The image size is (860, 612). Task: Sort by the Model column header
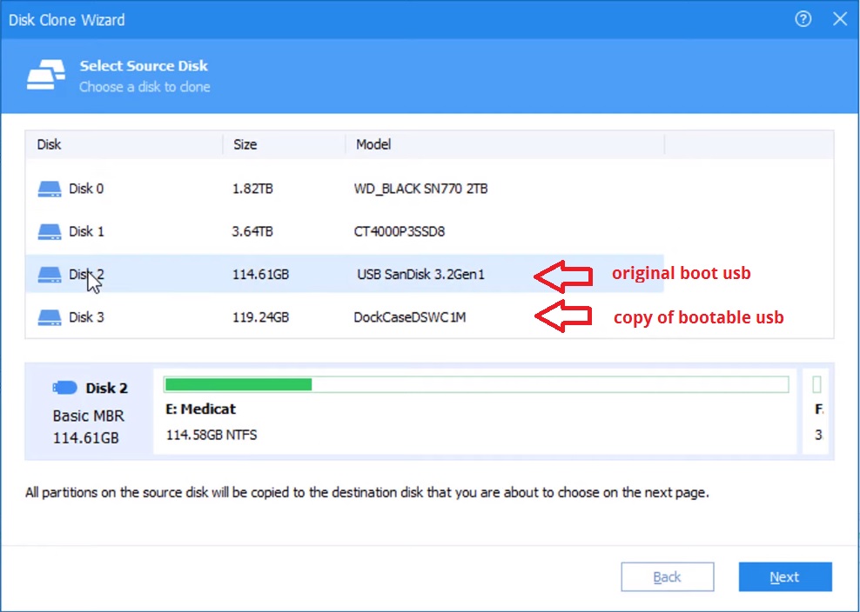pyautogui.click(x=373, y=144)
